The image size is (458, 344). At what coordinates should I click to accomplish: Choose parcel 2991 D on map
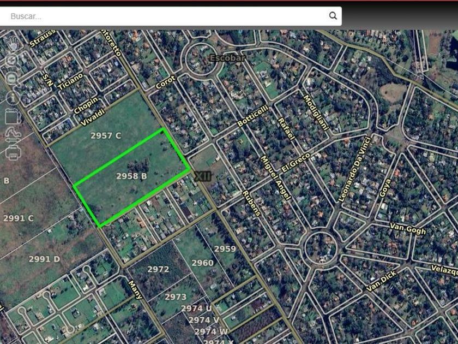click(44, 259)
